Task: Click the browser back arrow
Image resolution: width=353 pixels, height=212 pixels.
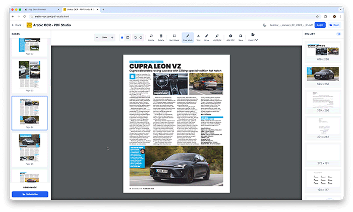Action: pyautogui.click(x=13, y=17)
